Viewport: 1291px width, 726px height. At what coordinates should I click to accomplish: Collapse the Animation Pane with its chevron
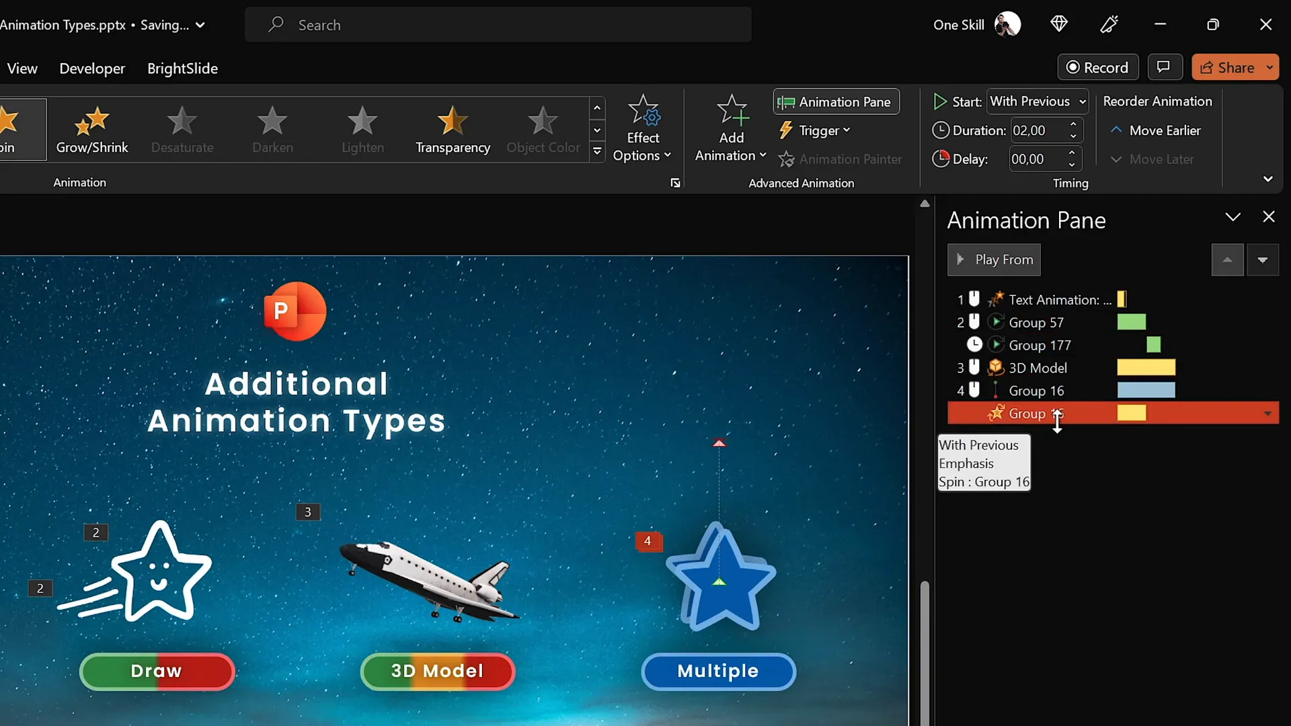click(x=1233, y=217)
